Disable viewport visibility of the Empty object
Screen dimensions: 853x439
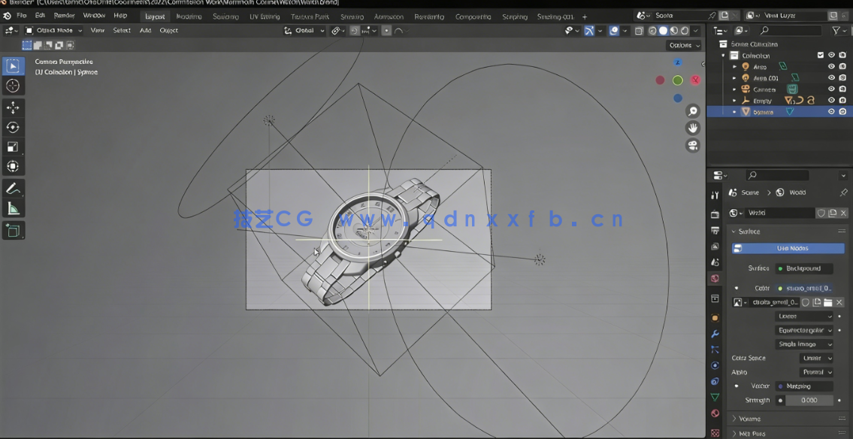[832, 100]
